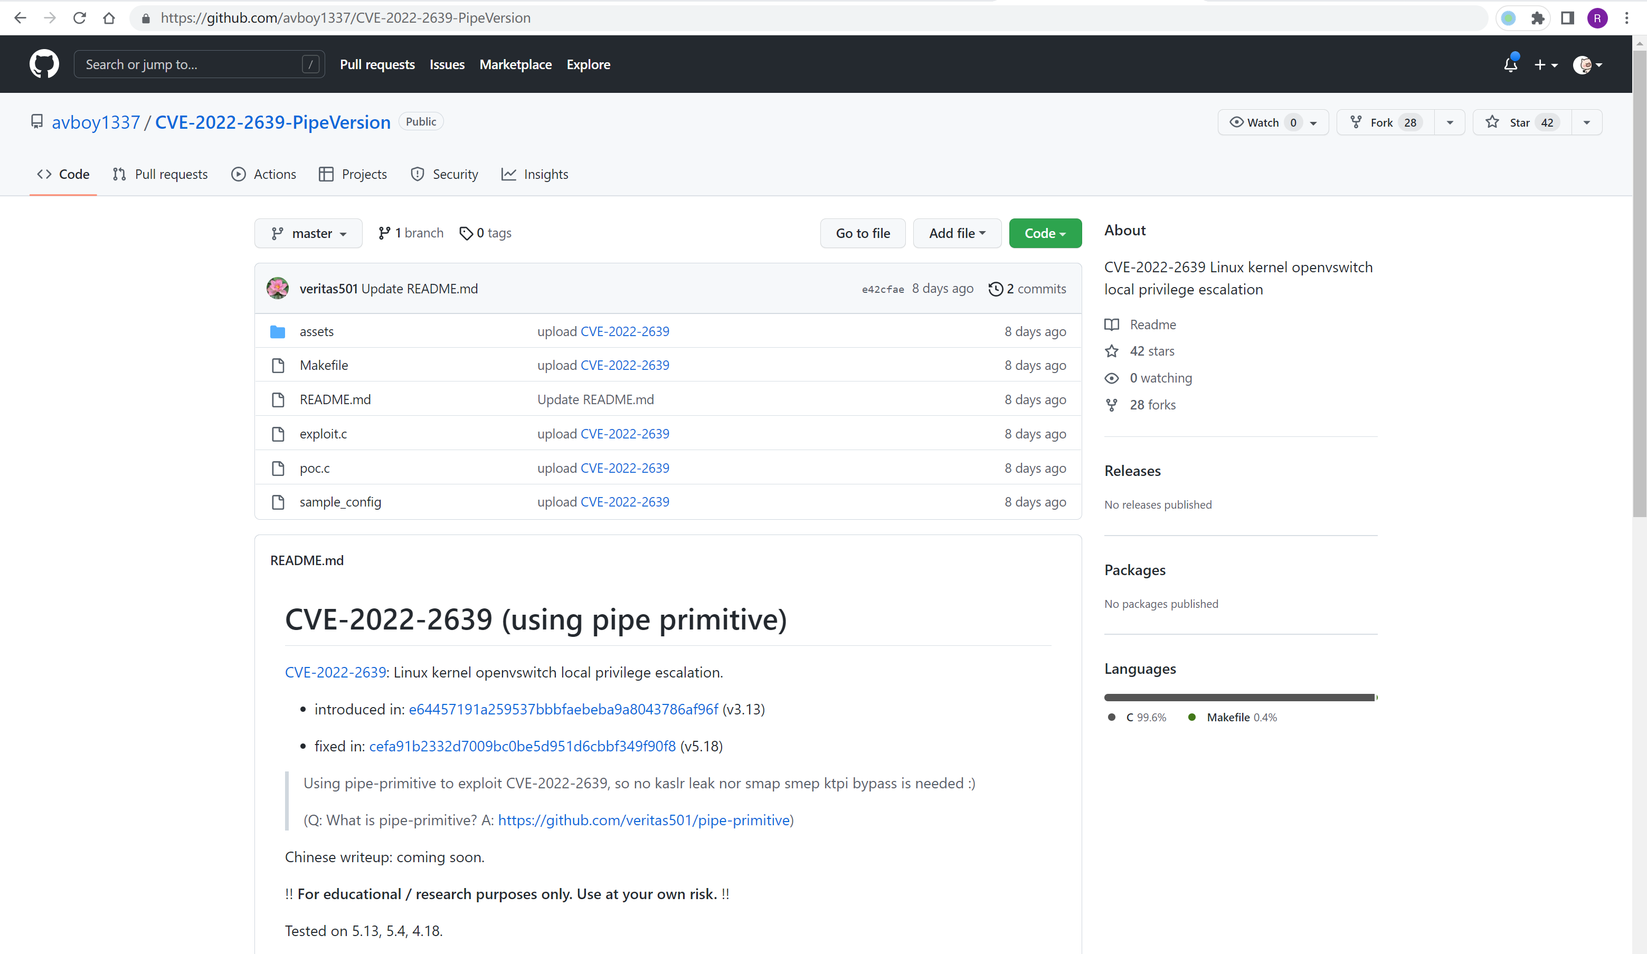The height and width of the screenshot is (954, 1647).
Task: Click the Go to file button
Action: click(x=862, y=233)
